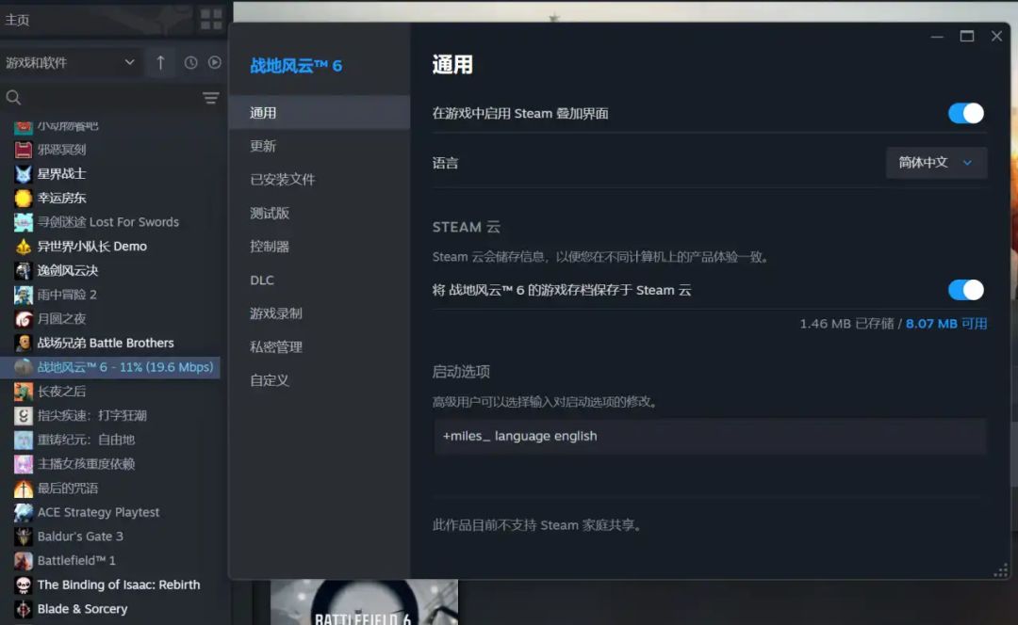Click the Battle Brothers game icon
The image size is (1018, 625).
(24, 343)
